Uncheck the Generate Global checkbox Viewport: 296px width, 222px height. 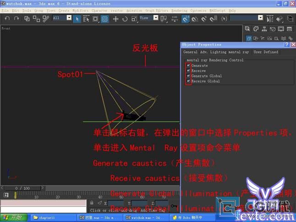(x=188, y=76)
